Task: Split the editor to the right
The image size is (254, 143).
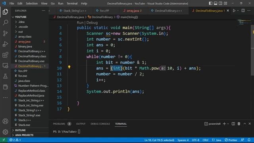Action: 243,11
